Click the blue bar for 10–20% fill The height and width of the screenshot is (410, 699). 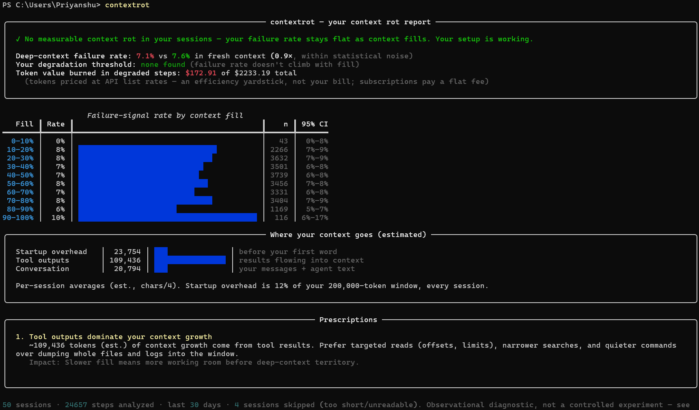click(x=147, y=149)
